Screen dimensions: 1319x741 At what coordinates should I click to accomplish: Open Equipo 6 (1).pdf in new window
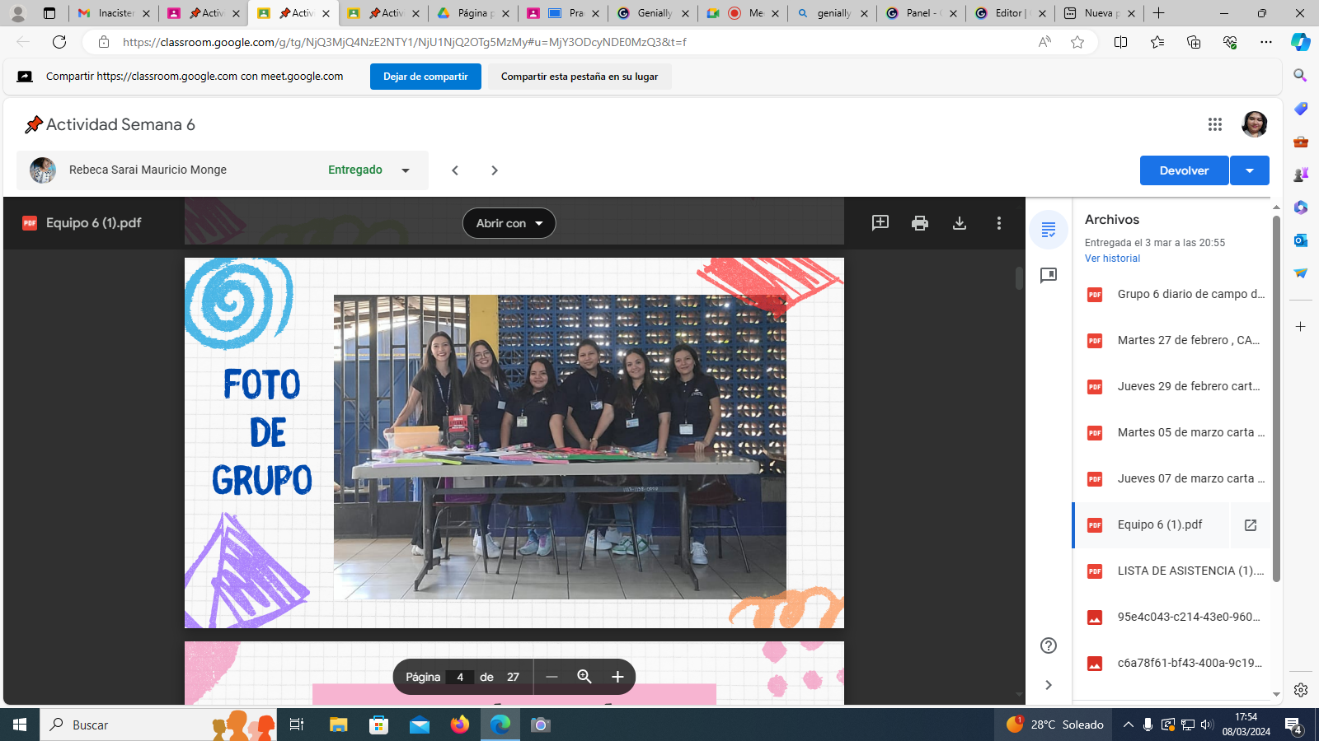pos(1251,525)
